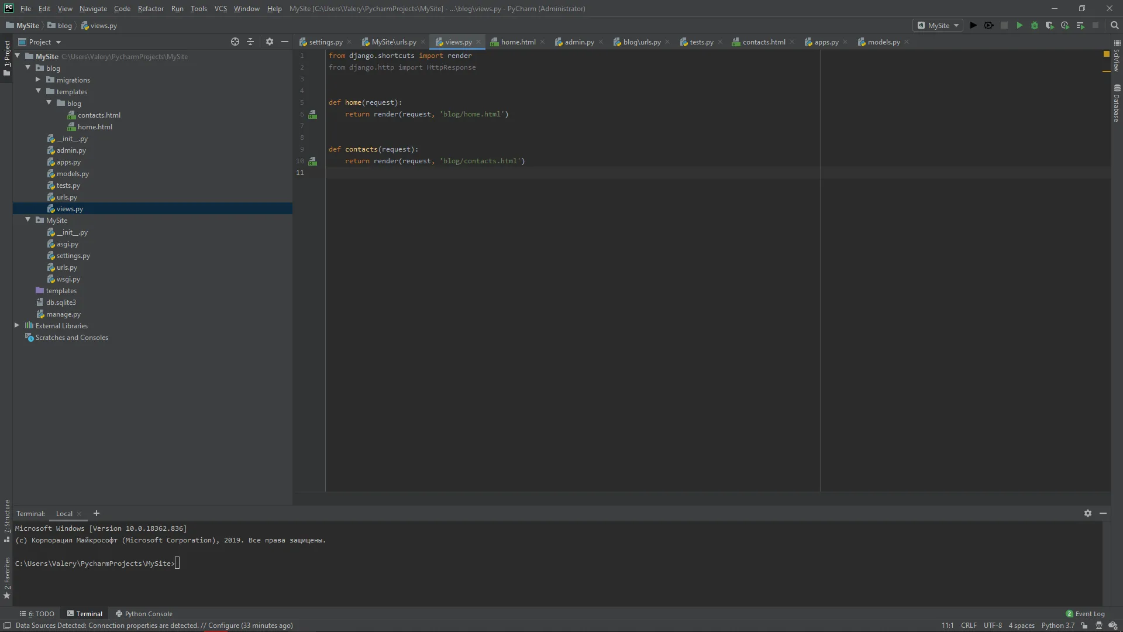Open MySite run configuration dropdown

938,25
